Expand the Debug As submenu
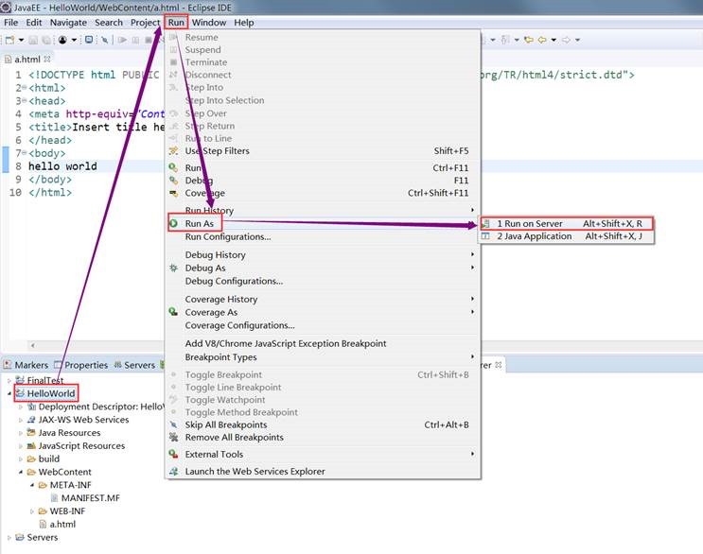The width and height of the screenshot is (703, 554). click(x=323, y=268)
